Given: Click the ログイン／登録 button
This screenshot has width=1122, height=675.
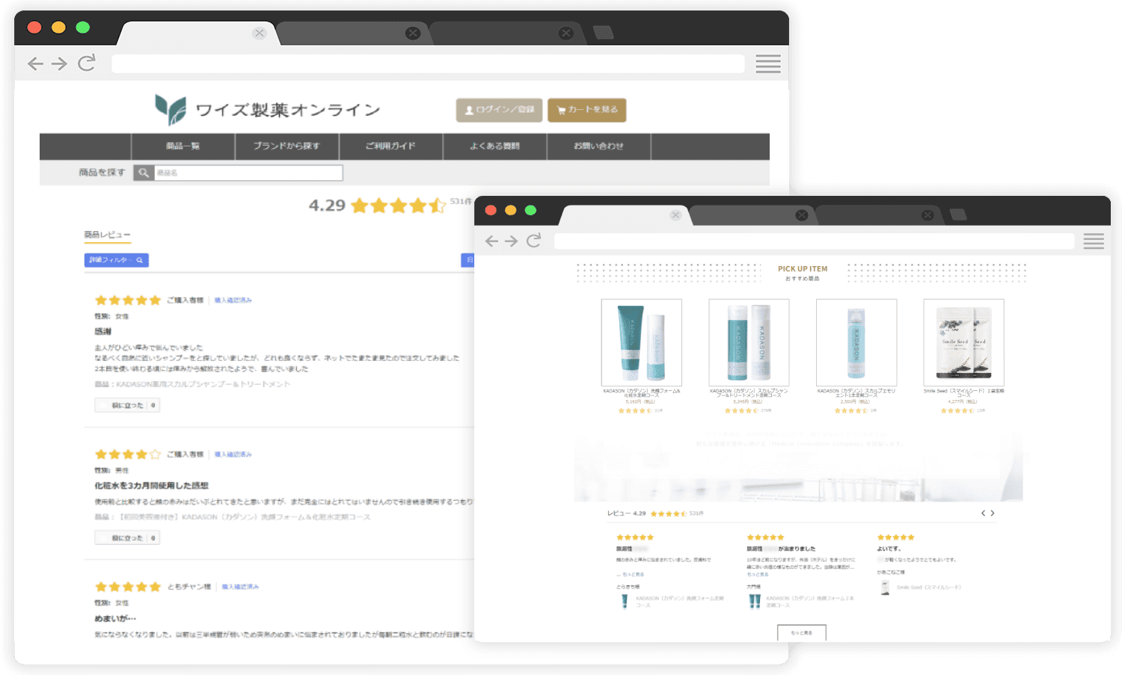Looking at the screenshot, I should pyautogui.click(x=499, y=110).
